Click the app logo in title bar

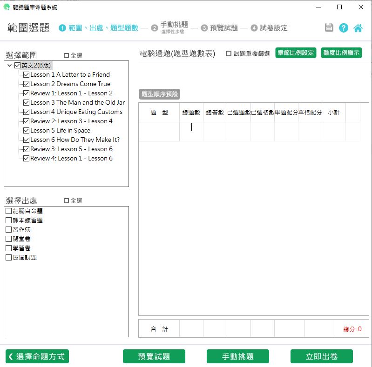[7, 7]
